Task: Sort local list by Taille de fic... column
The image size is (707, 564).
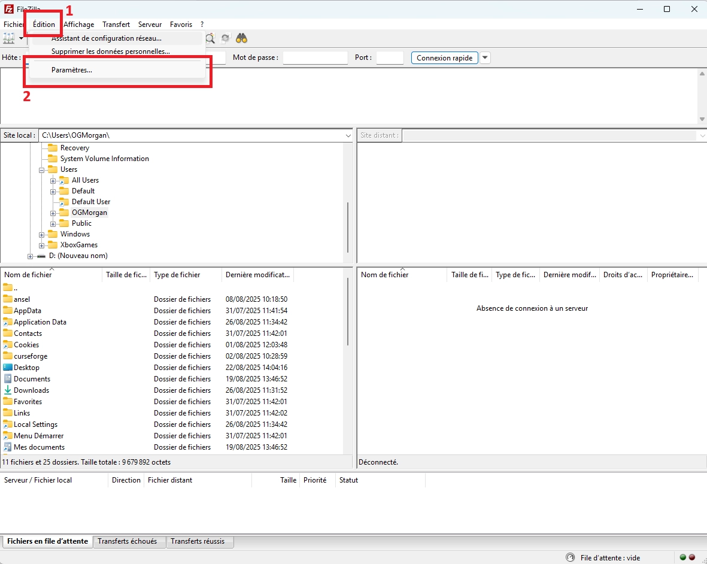Action: click(x=126, y=275)
